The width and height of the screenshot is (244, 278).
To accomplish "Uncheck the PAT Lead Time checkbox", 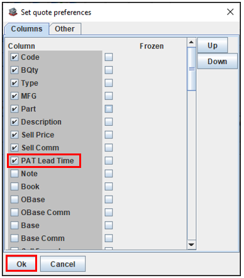I will [14, 160].
